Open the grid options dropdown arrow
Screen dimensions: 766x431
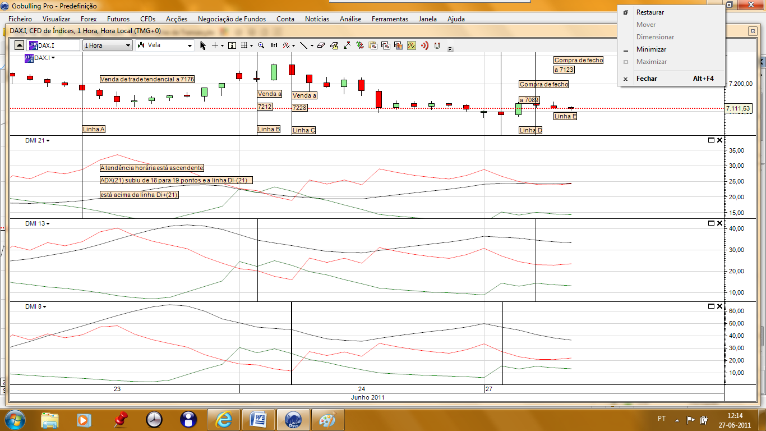tap(252, 45)
